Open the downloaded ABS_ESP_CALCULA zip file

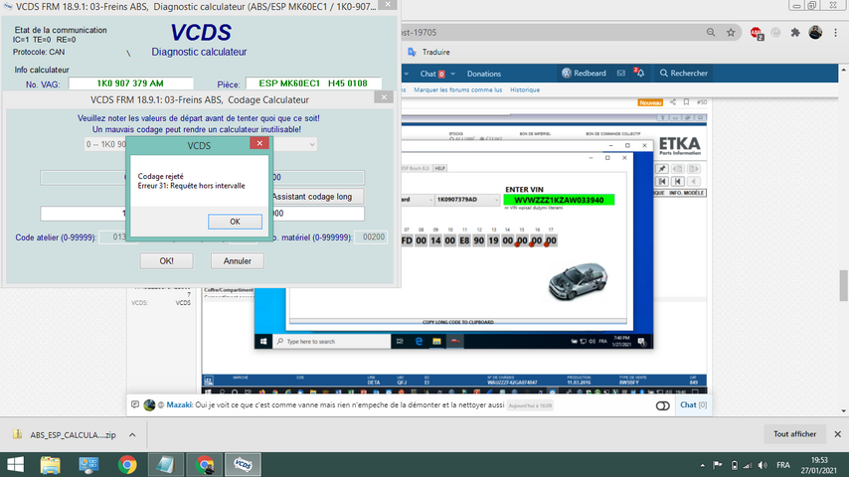(x=65, y=435)
